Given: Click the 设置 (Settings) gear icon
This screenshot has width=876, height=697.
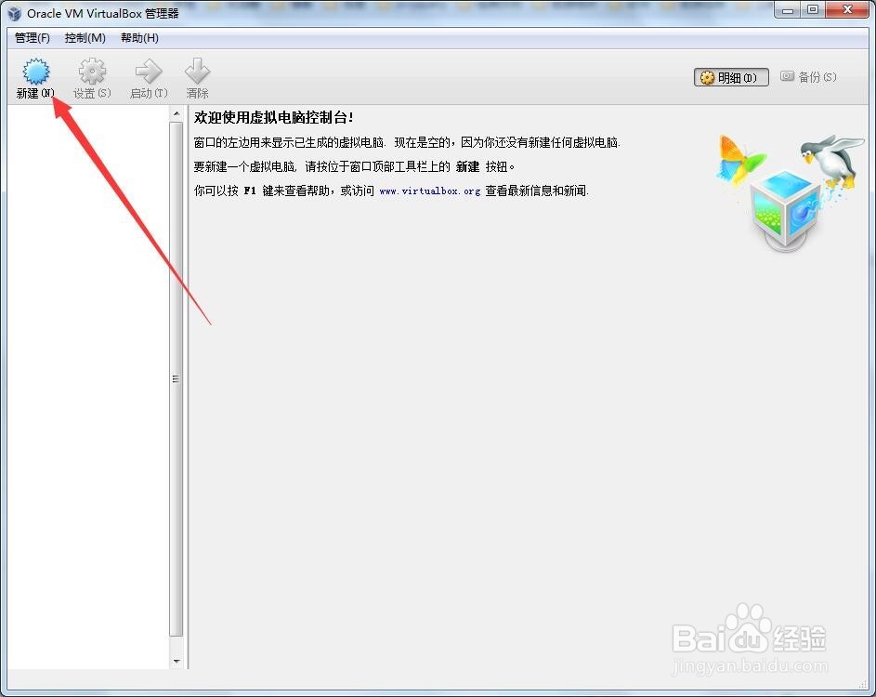Looking at the screenshot, I should click(x=92, y=72).
